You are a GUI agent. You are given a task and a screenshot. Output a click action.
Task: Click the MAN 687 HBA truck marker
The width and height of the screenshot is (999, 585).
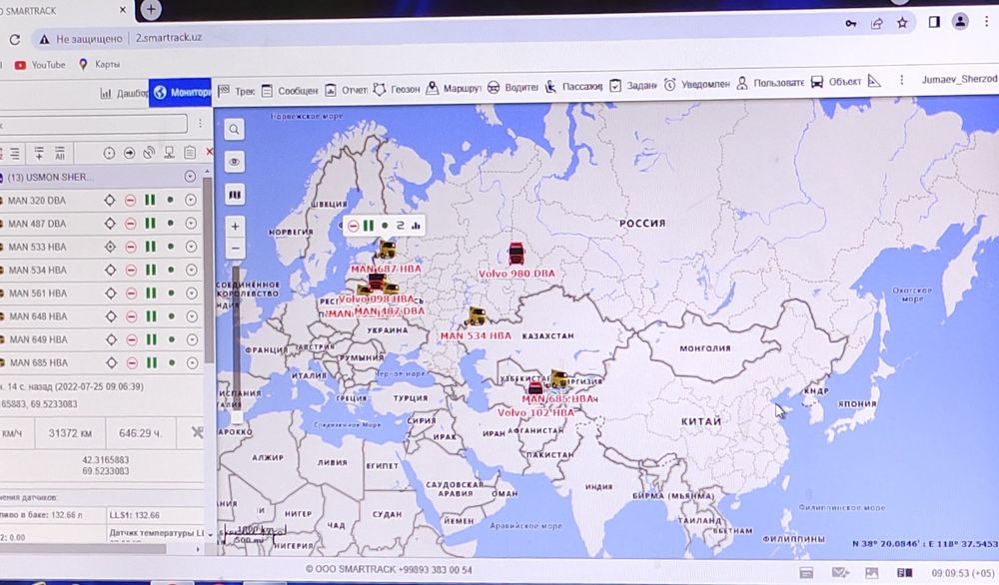pyautogui.click(x=386, y=249)
